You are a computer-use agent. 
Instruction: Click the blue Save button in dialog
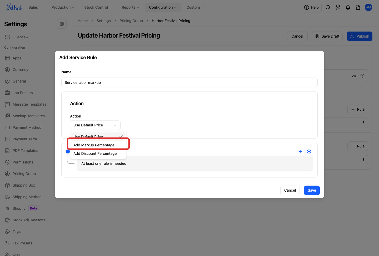click(312, 190)
